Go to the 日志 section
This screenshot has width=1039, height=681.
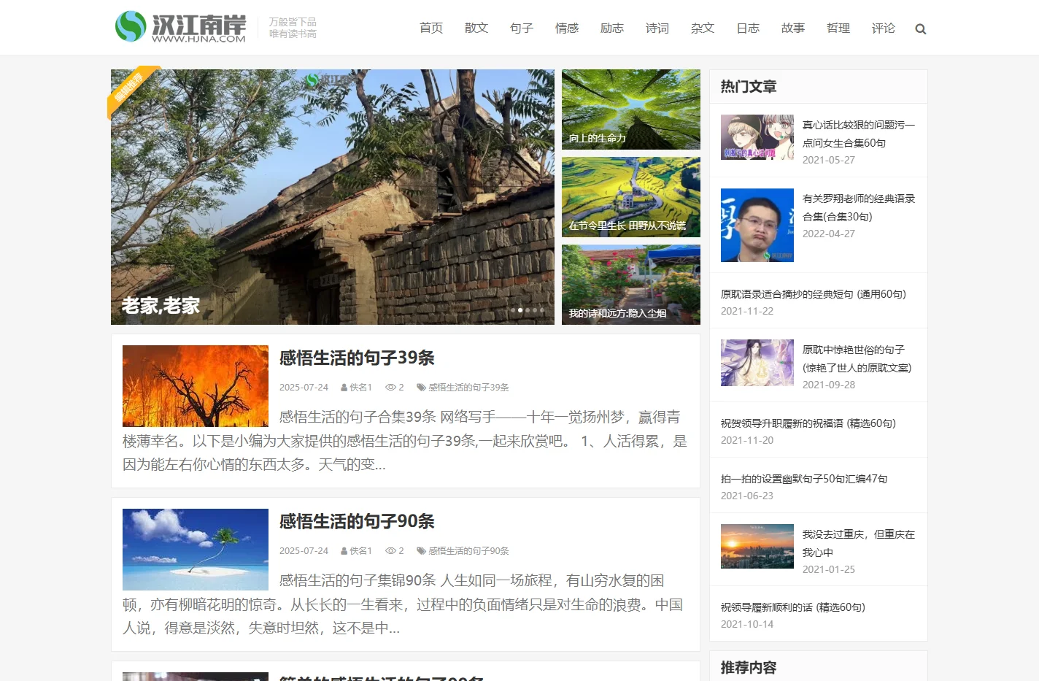pos(748,28)
